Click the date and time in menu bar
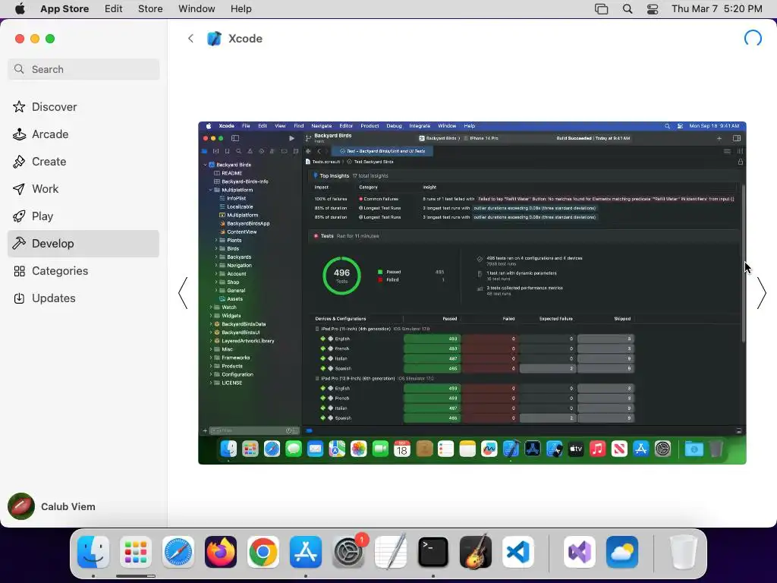 (x=716, y=9)
